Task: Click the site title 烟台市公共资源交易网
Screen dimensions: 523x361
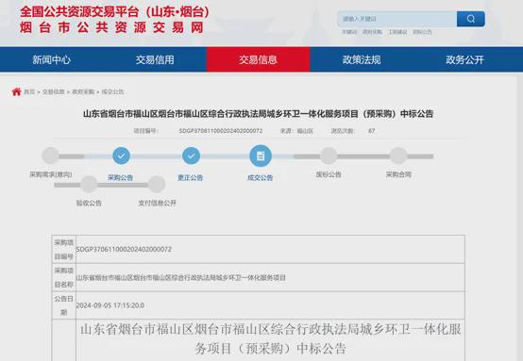Action: [111, 27]
